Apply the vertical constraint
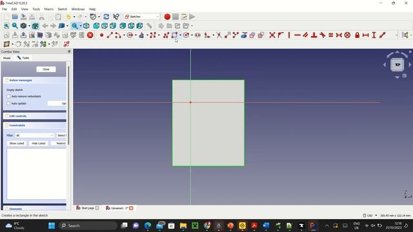This screenshot has width=413, height=232. click(x=289, y=35)
